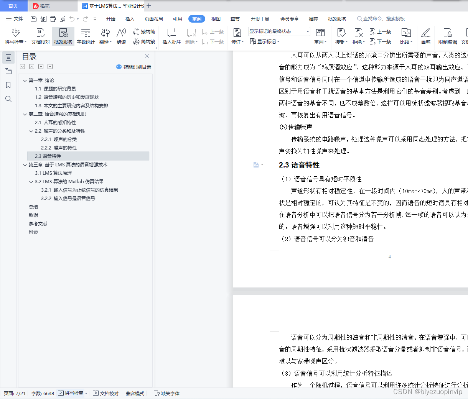Toggle the 智能识别目录 smart TOC switch
The image size is (468, 399).
(x=119, y=67)
